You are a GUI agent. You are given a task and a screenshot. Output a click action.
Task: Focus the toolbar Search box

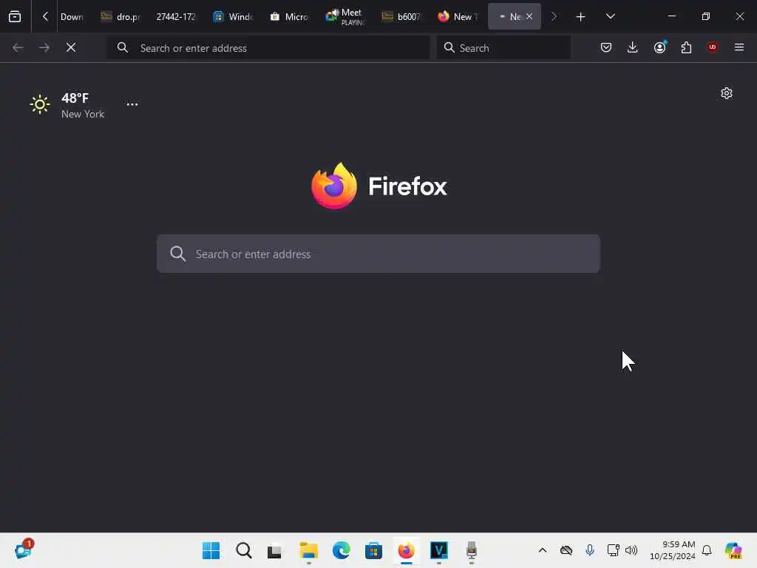click(x=503, y=48)
